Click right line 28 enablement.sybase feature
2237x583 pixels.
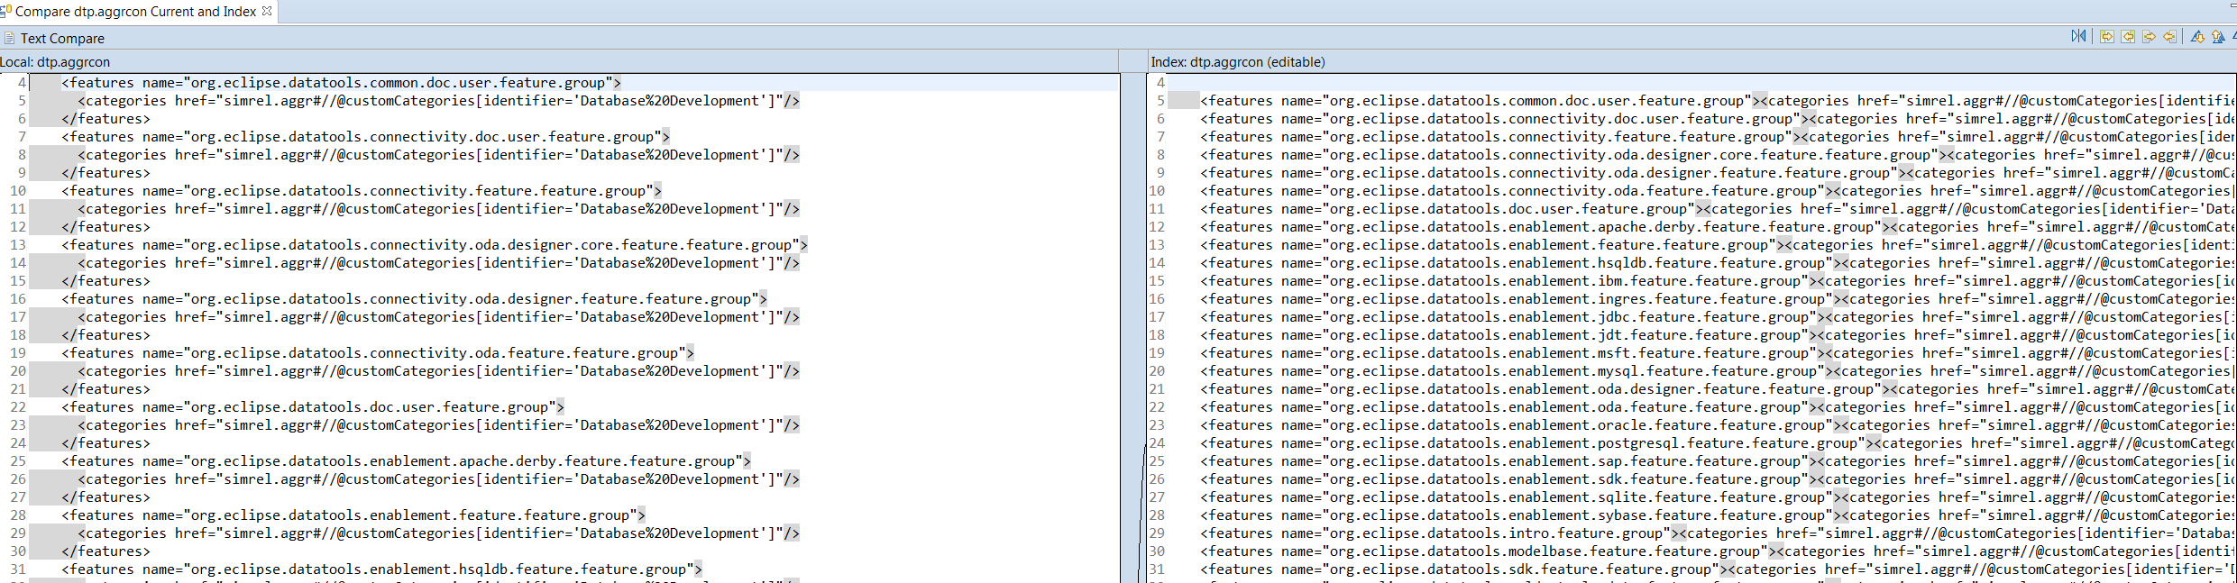[x=1520, y=515]
